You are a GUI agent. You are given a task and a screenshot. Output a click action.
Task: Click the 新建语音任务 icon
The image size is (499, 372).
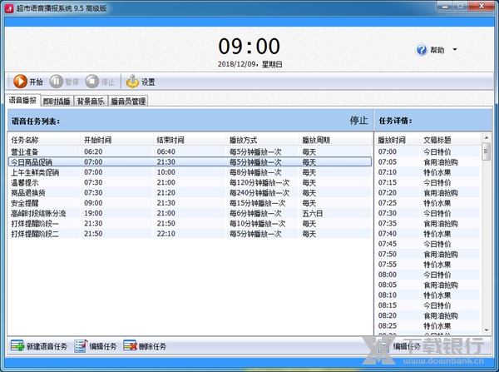pyautogui.click(x=17, y=346)
